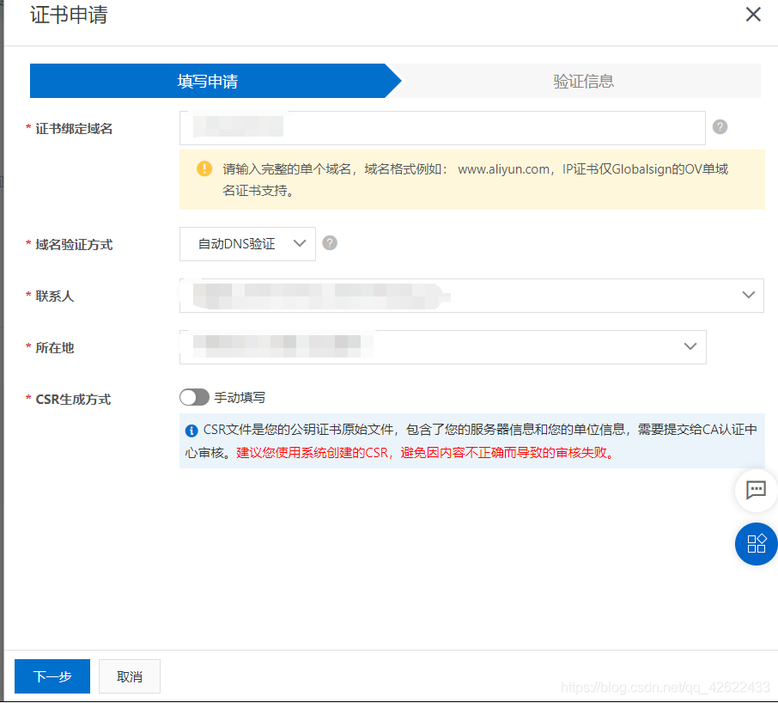Enable the CSR生成方式 manual toggle switch

[194, 397]
